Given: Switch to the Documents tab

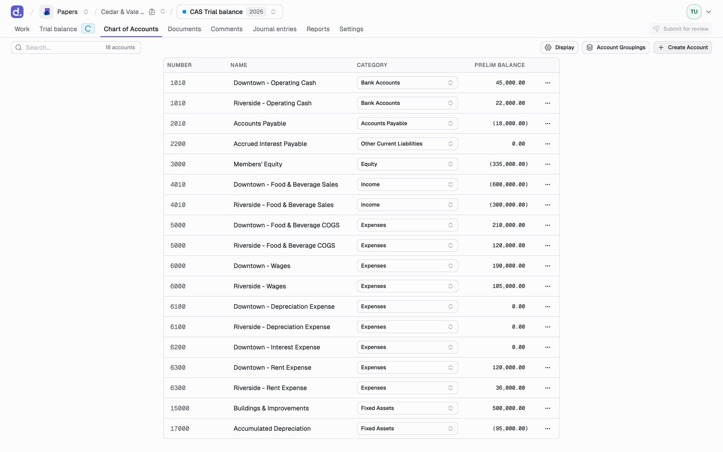Looking at the screenshot, I should click(x=184, y=29).
